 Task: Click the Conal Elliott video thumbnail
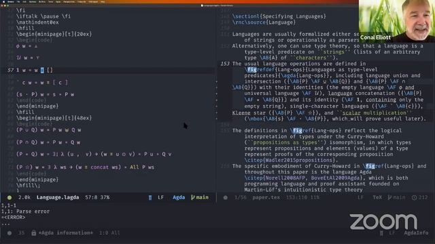397,21
